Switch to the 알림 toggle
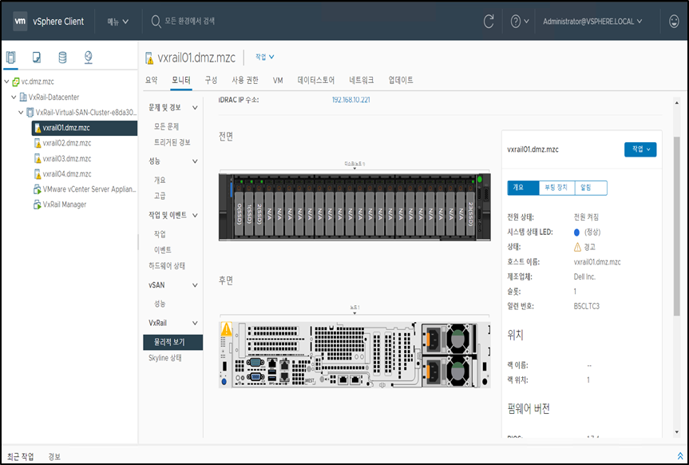 590,188
